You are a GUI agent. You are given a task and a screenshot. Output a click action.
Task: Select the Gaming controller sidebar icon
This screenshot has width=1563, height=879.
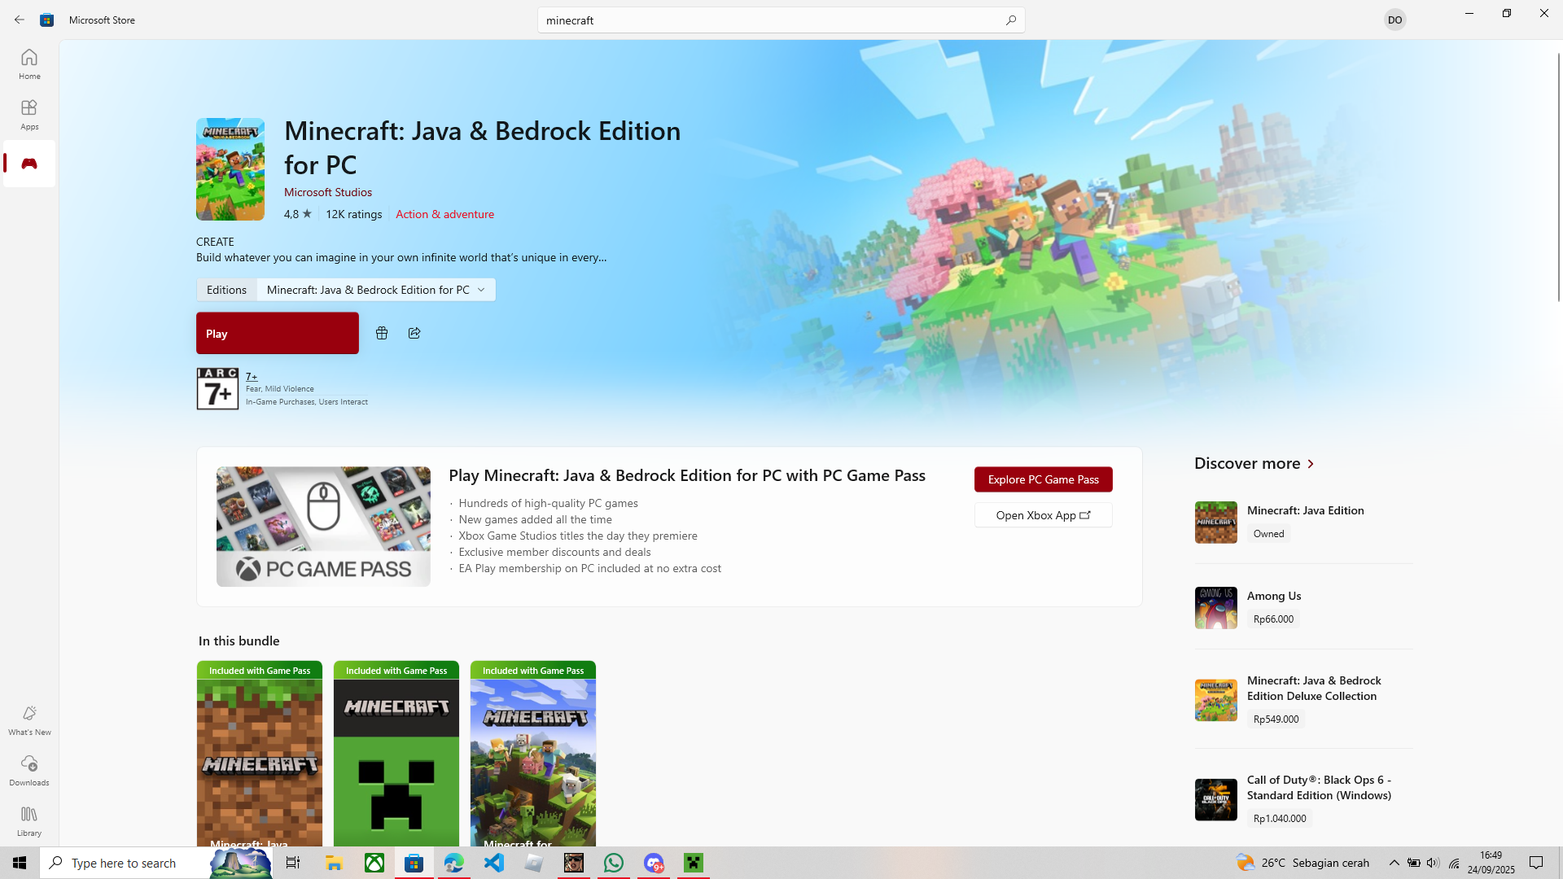(x=29, y=164)
